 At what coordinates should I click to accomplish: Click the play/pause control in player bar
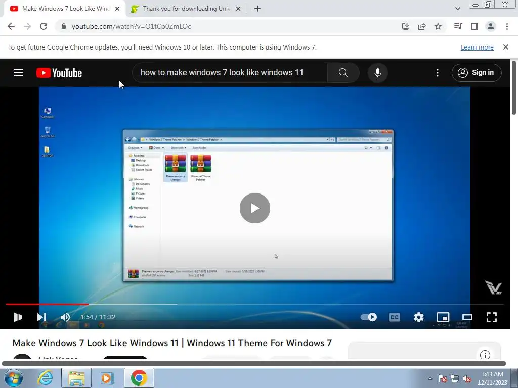pos(18,317)
